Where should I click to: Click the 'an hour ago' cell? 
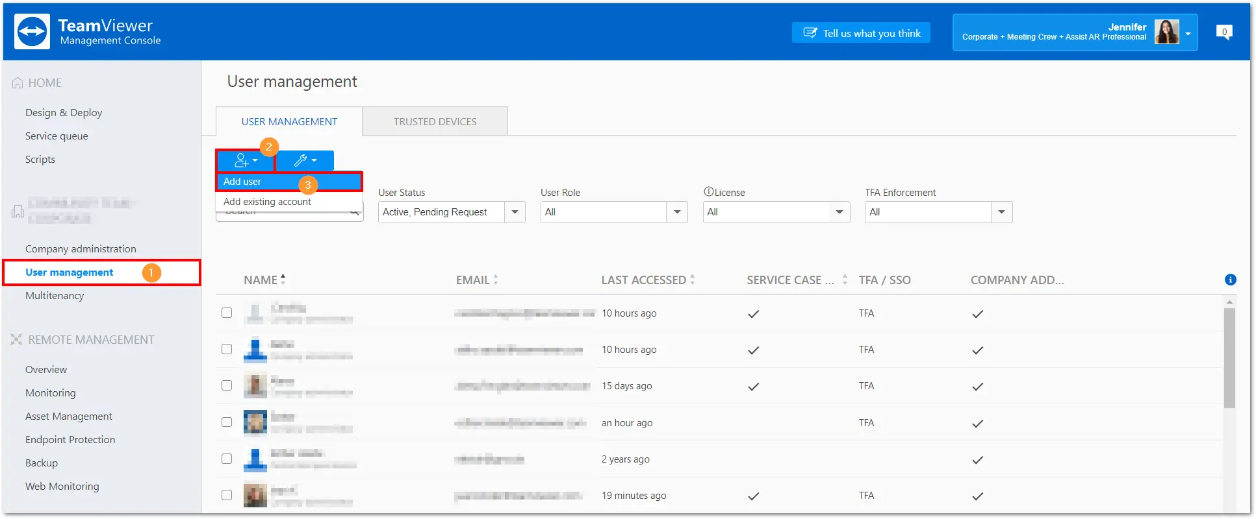[x=627, y=422]
